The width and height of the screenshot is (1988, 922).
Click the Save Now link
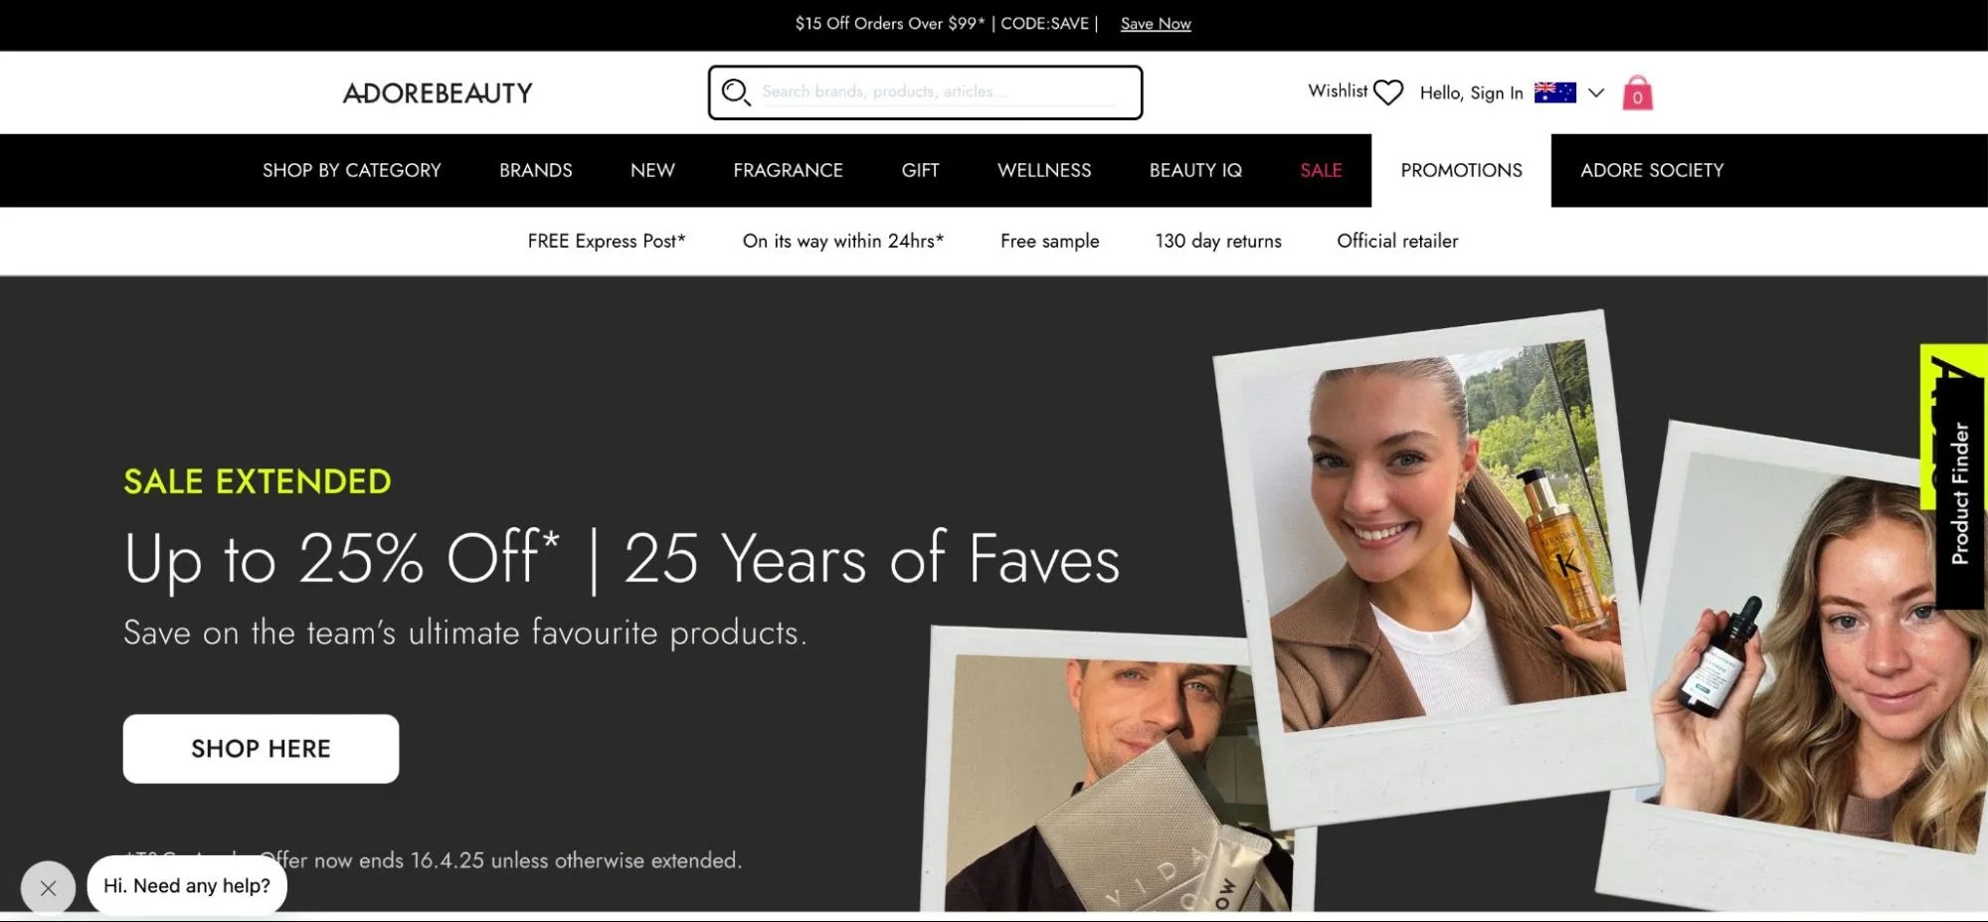pyautogui.click(x=1156, y=24)
